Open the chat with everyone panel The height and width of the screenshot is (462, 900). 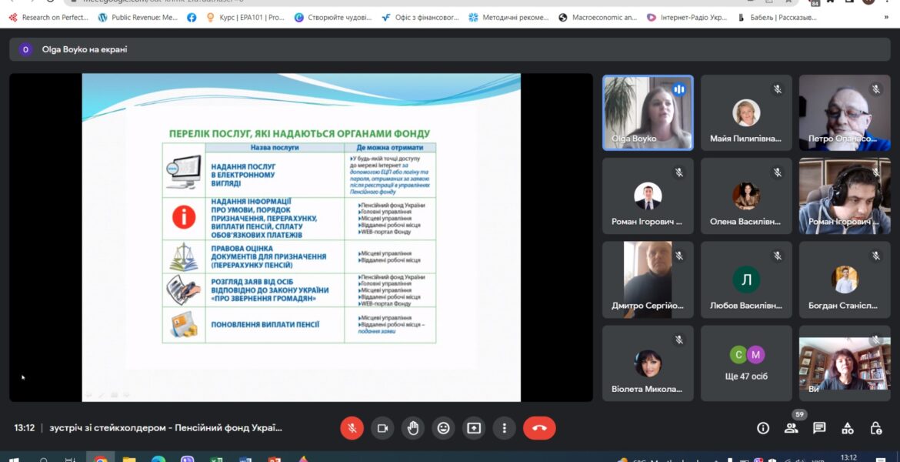819,428
